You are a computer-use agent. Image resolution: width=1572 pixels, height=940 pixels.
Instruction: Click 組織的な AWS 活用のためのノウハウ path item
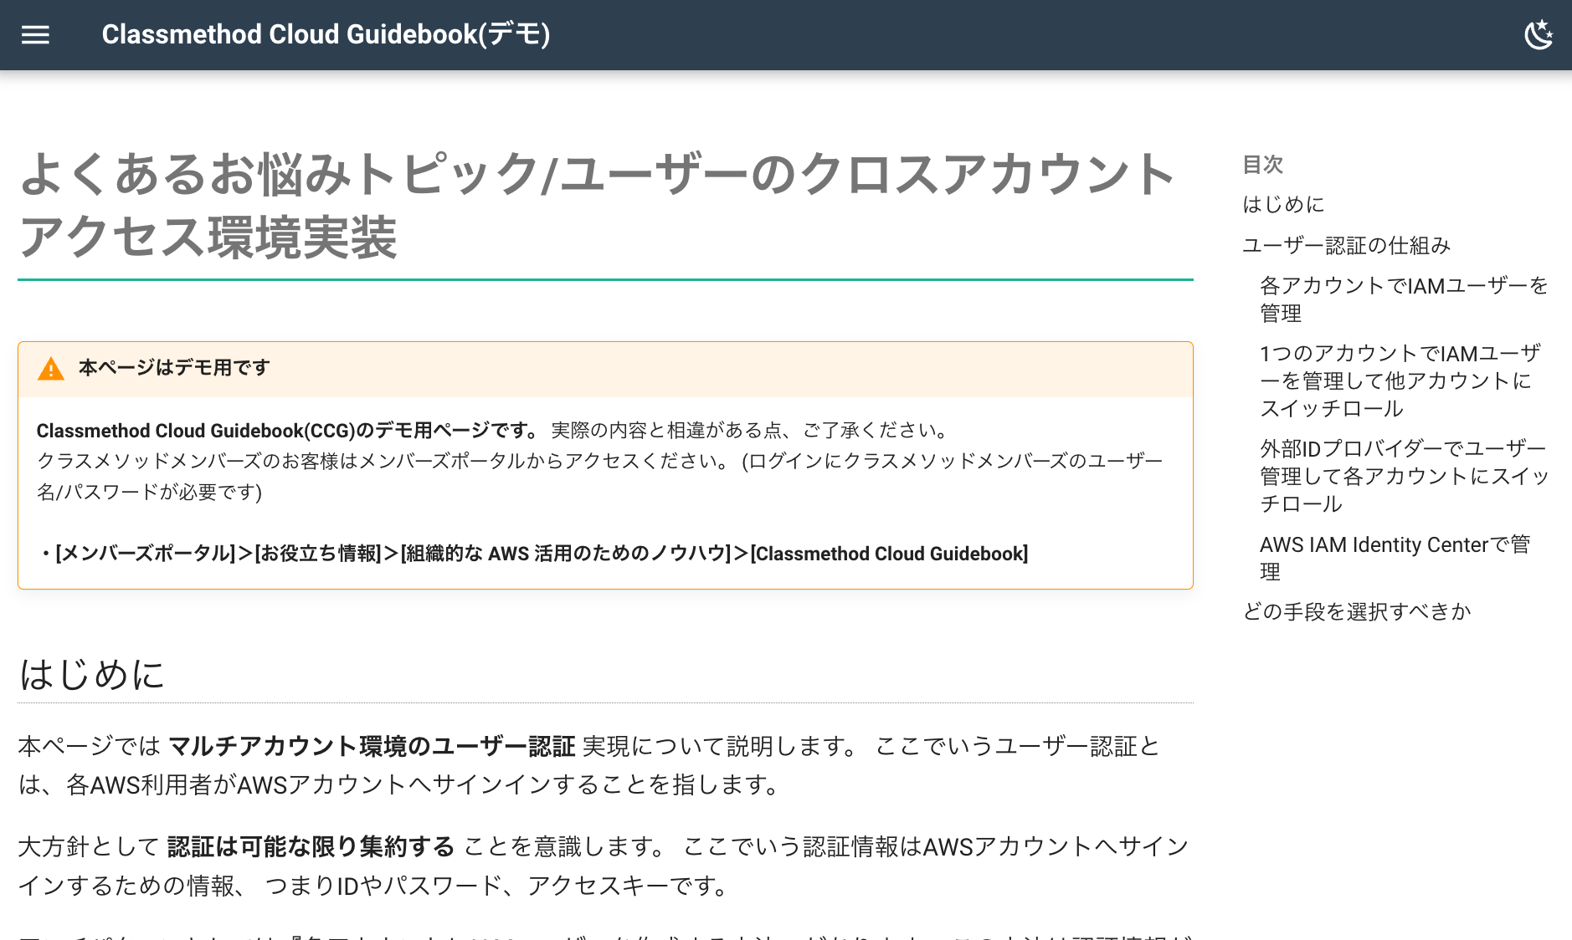pos(565,553)
